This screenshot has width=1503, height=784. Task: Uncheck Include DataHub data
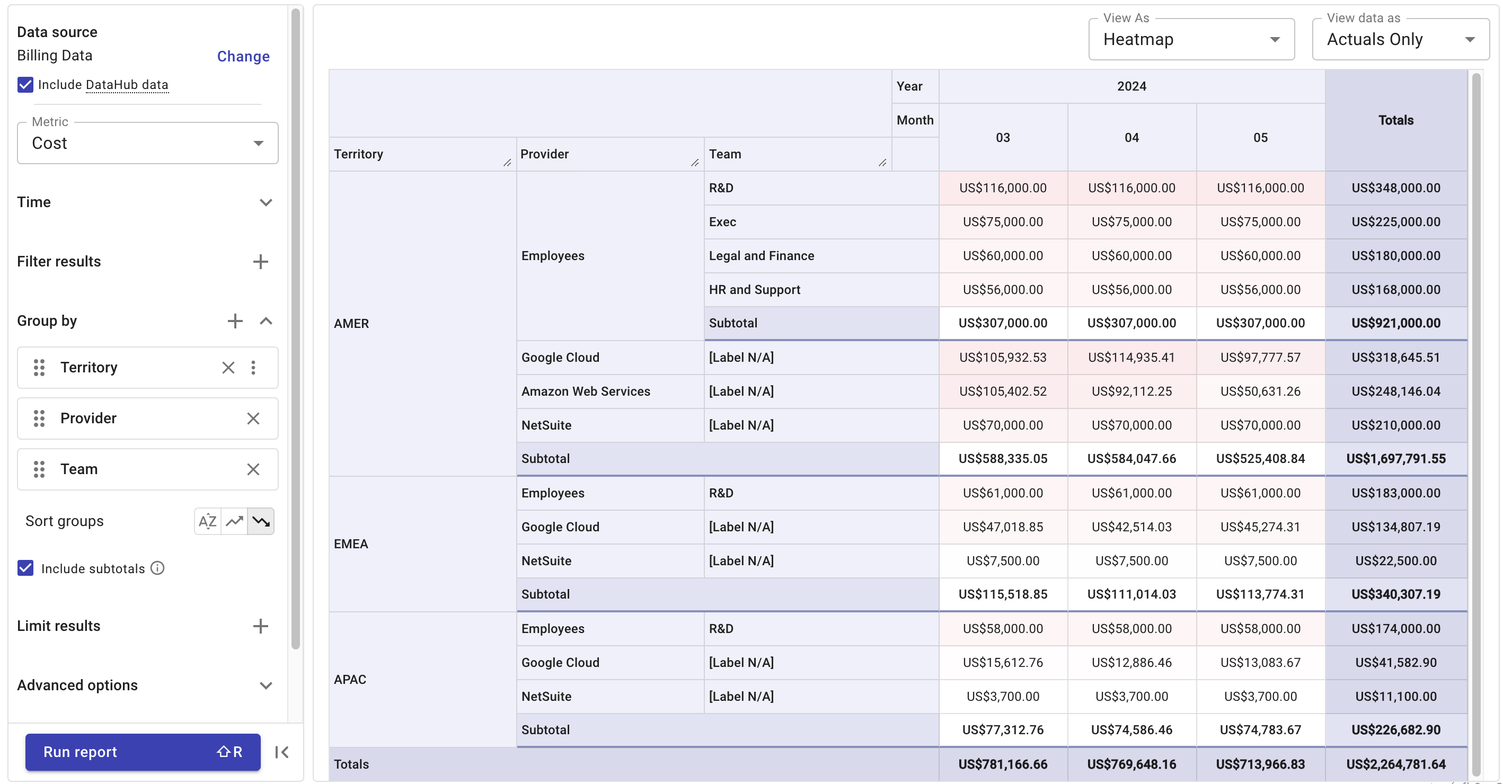(x=24, y=85)
